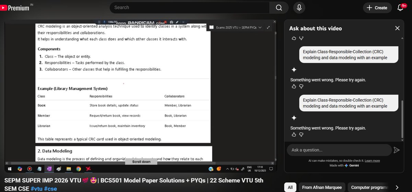Click the 'Issue/return book, maintain inventory' cell
Screen dimensions: 412x192
tap(117, 126)
